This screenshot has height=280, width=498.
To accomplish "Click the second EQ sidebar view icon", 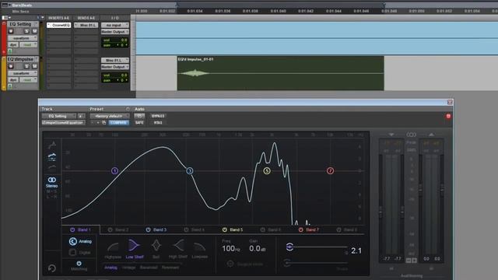I will (52, 156).
